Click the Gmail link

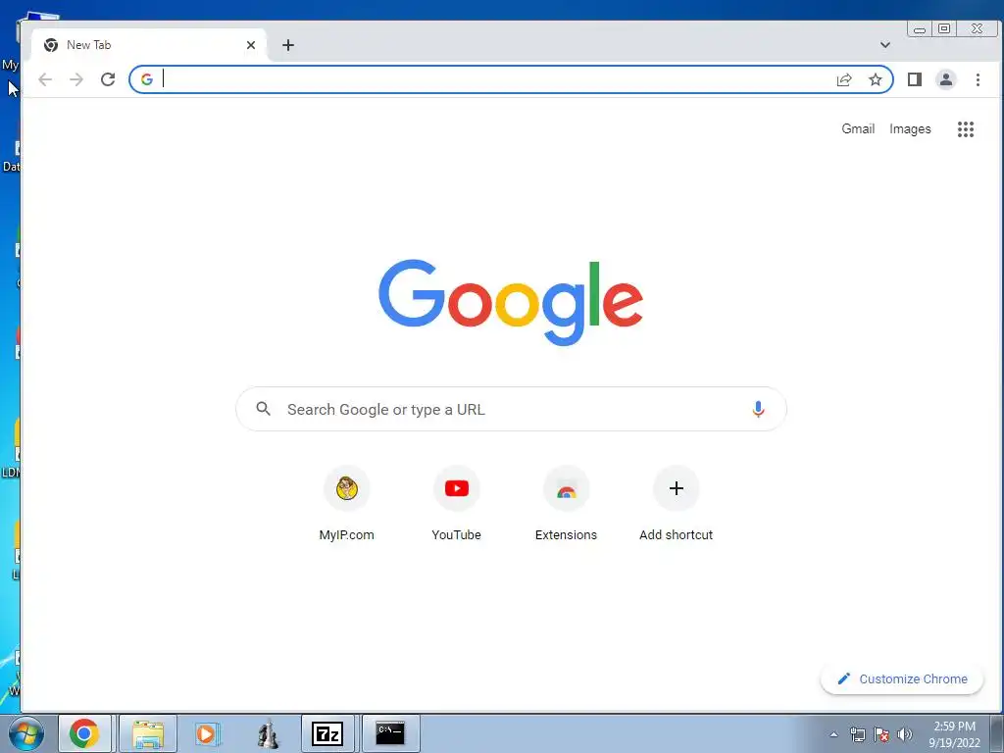[x=858, y=128]
